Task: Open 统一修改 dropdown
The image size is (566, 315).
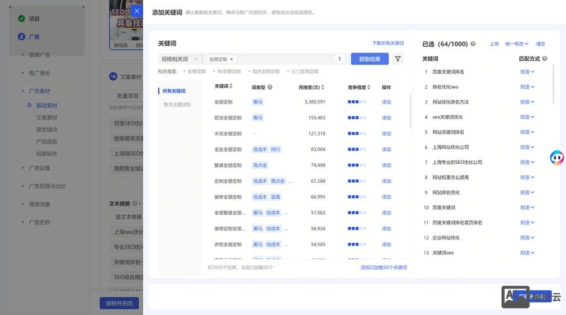Action: (517, 44)
